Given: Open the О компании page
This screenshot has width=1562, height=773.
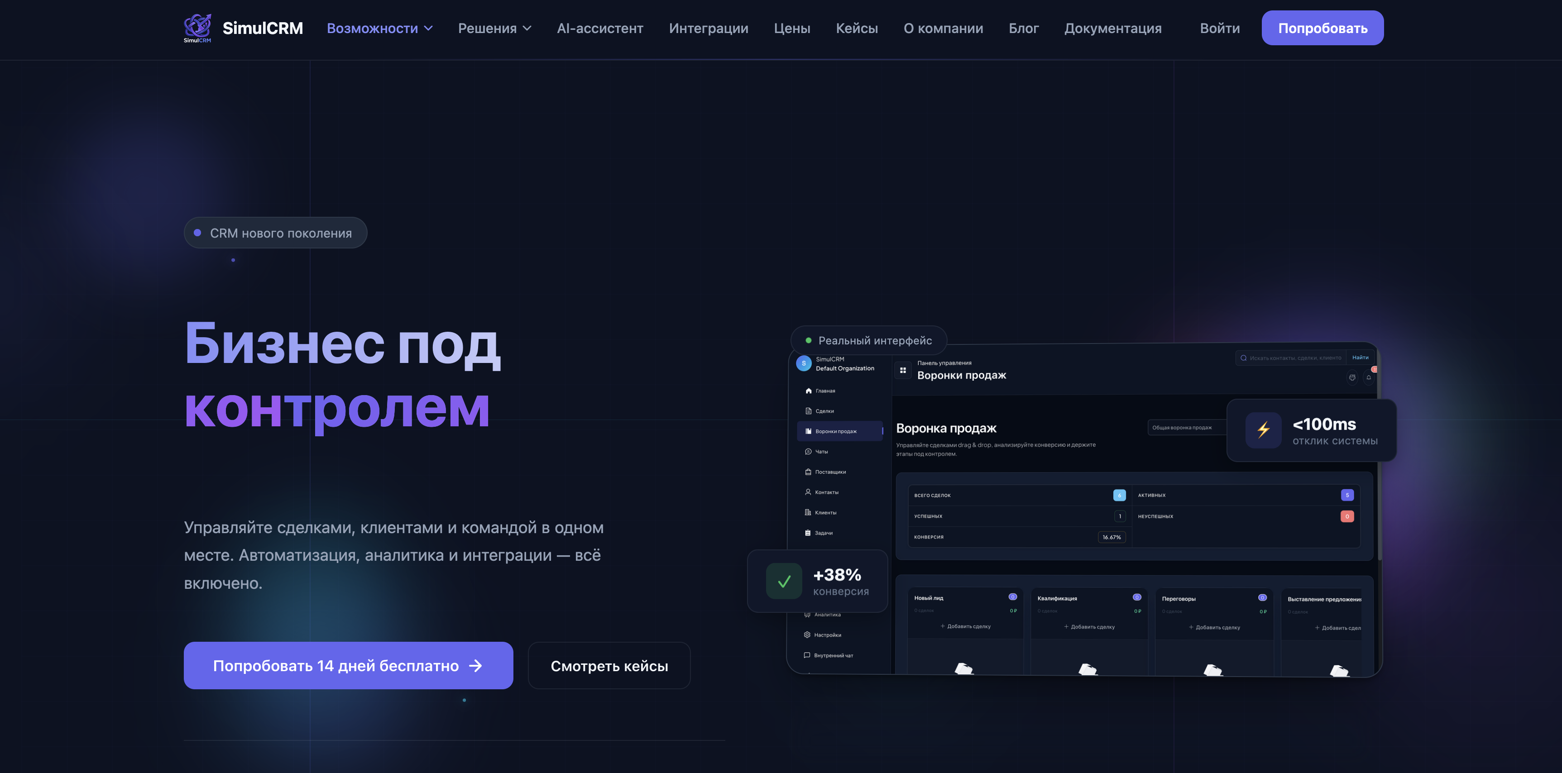Looking at the screenshot, I should click(x=943, y=28).
